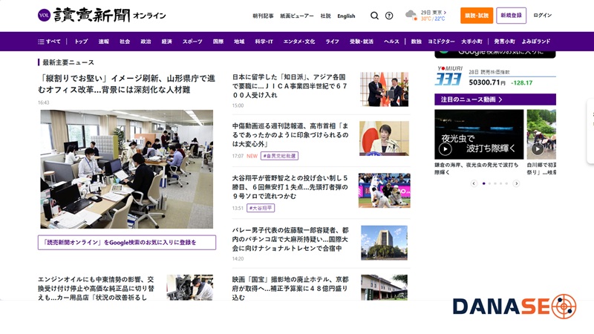Select 地域 in navigation bar

click(239, 42)
